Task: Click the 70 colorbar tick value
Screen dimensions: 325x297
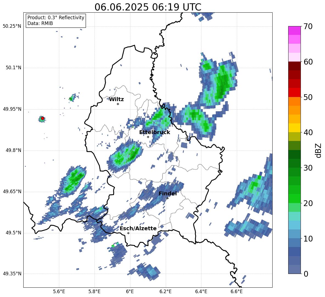Action: click(308, 26)
